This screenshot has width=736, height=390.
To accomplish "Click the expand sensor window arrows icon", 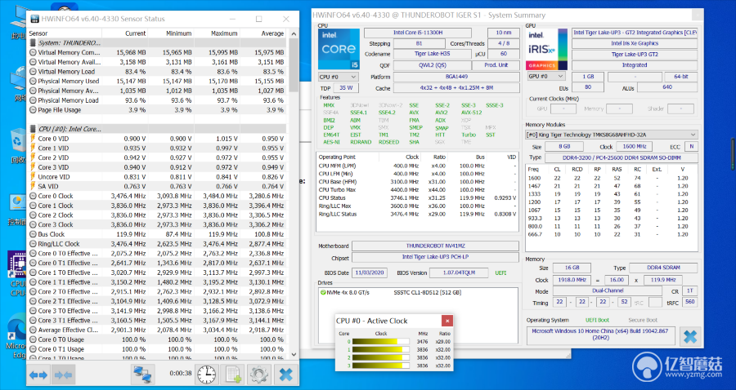I will point(38,374).
